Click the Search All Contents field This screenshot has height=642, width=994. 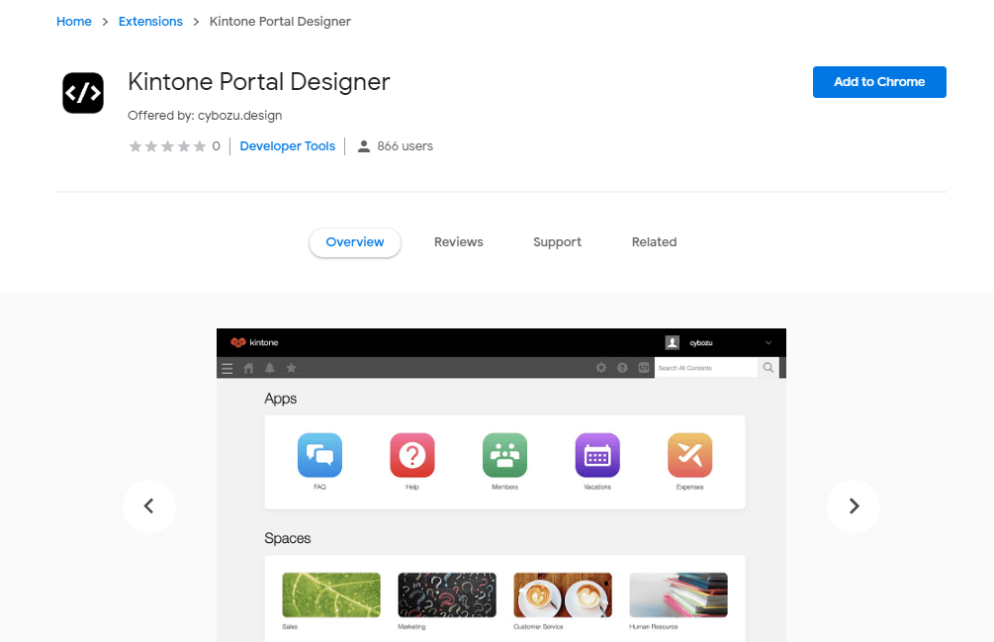click(x=702, y=367)
